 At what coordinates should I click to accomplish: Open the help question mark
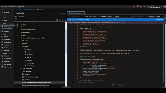tap(144, 7)
